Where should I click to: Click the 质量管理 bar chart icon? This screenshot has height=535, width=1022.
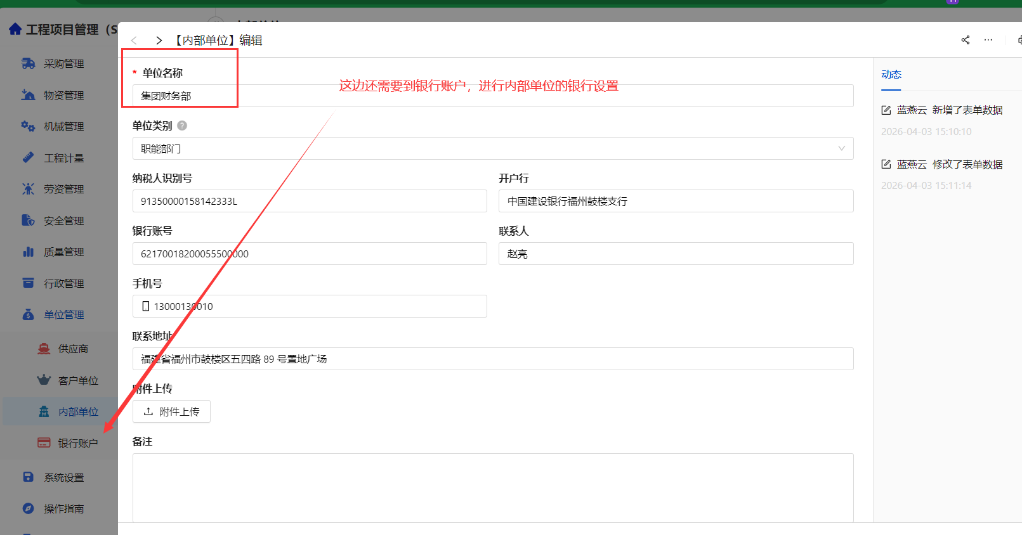(28, 252)
